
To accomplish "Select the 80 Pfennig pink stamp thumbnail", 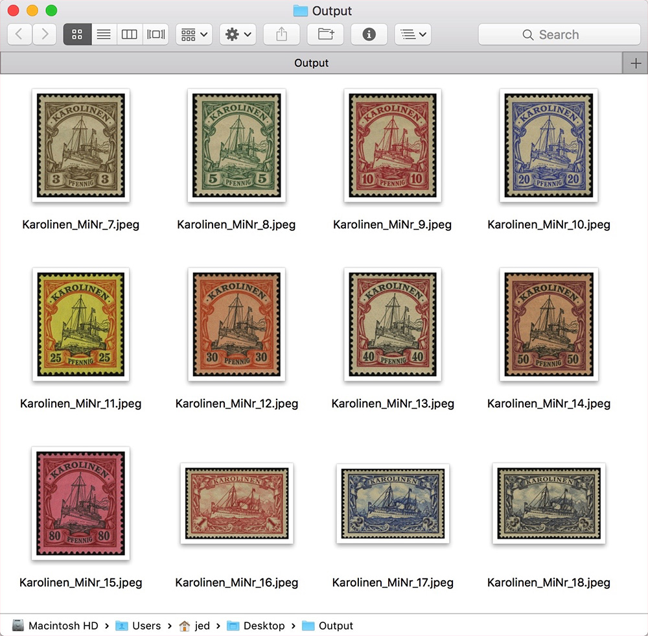I will (80, 503).
